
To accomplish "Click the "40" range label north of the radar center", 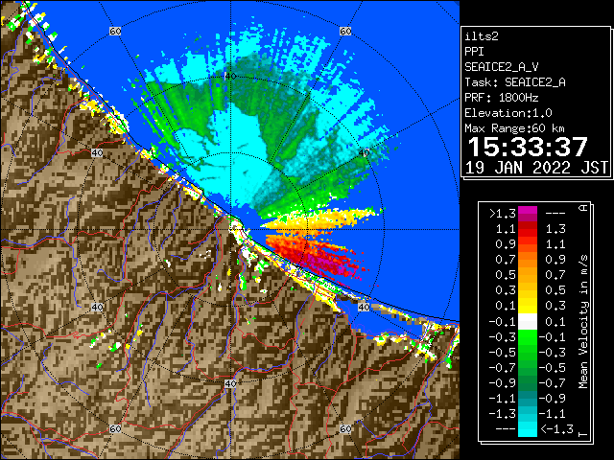I will (230, 76).
